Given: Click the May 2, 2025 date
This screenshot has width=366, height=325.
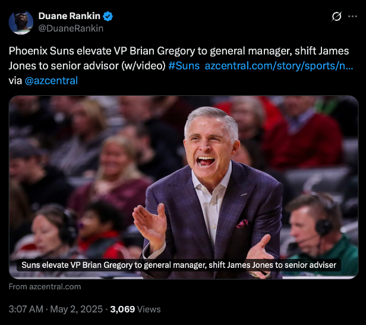Looking at the screenshot, I should click(x=76, y=310).
